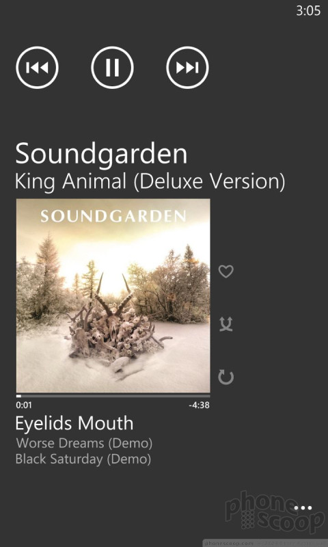Select the Eyelids Mouth track title
The image size is (328, 547).
coord(74,423)
